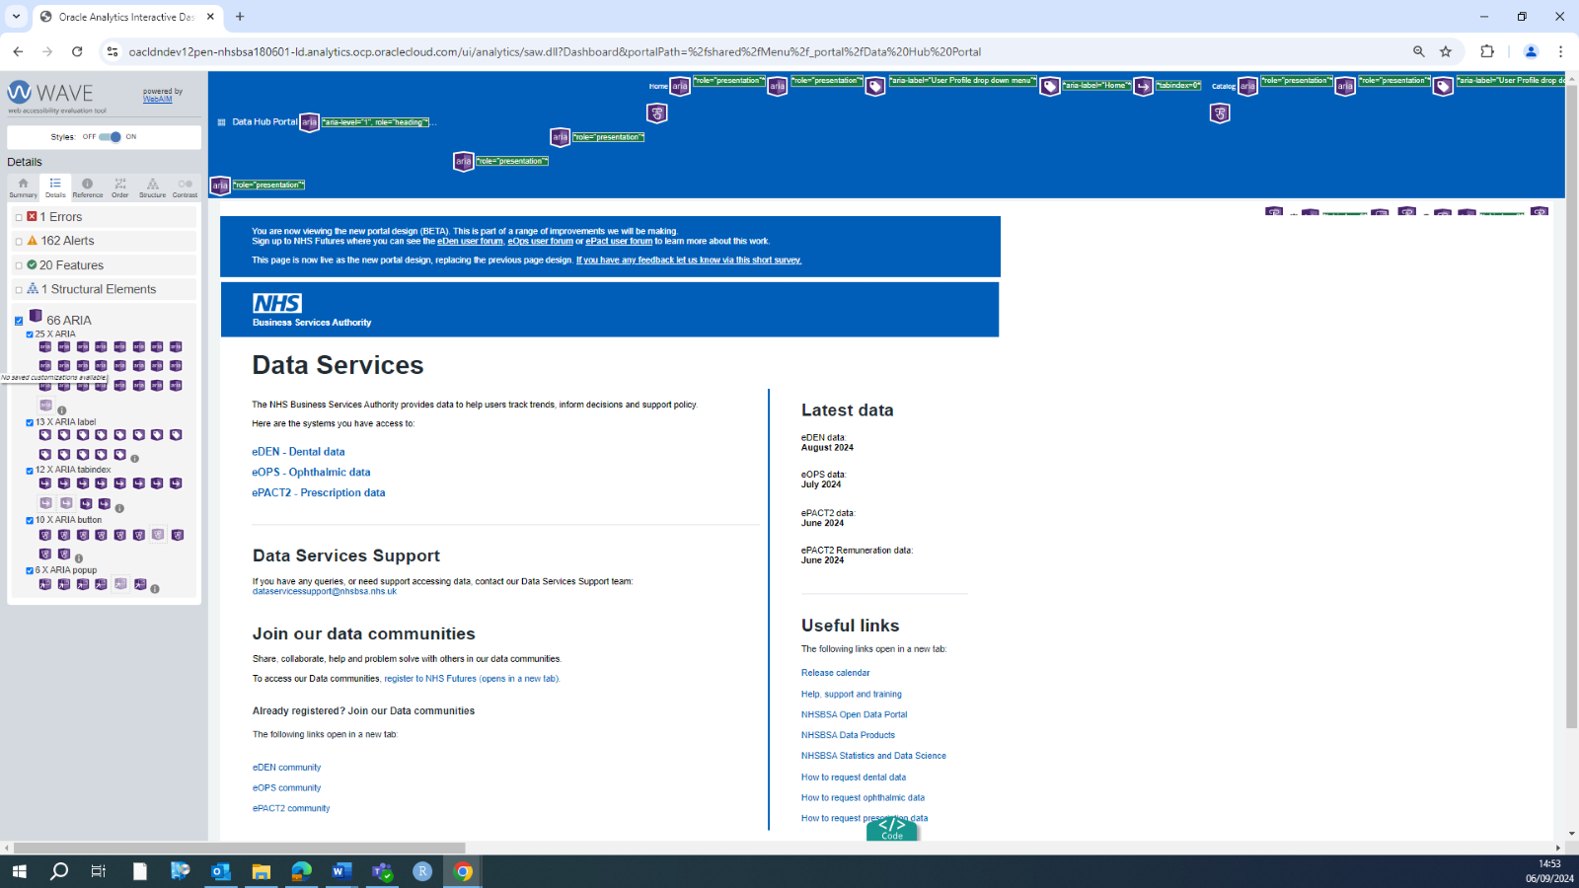
Task: Open the Chrome three-dot menu
Action: click(x=1560, y=51)
